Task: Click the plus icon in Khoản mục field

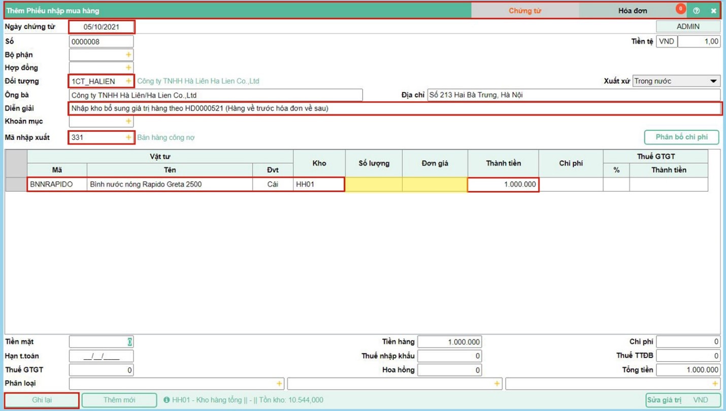Action: tap(128, 121)
